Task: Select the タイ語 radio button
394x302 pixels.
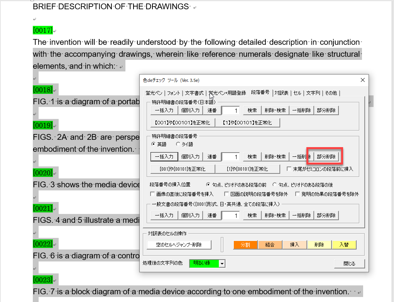Action: 178,144
